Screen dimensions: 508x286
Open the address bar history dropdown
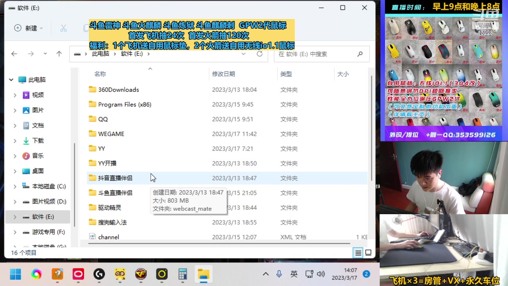pos(244,54)
